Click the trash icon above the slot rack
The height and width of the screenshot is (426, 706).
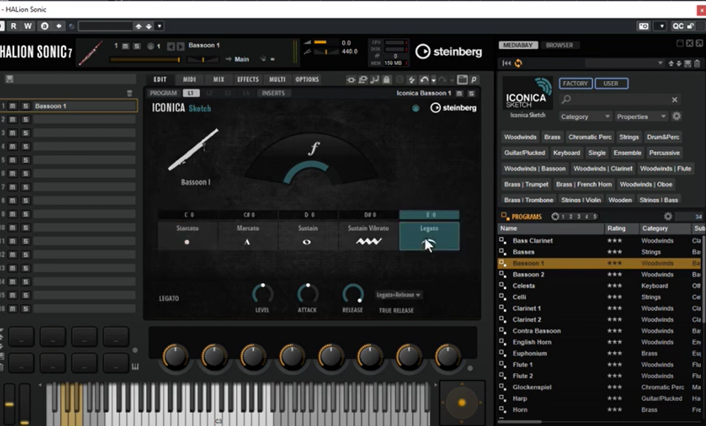point(130,93)
